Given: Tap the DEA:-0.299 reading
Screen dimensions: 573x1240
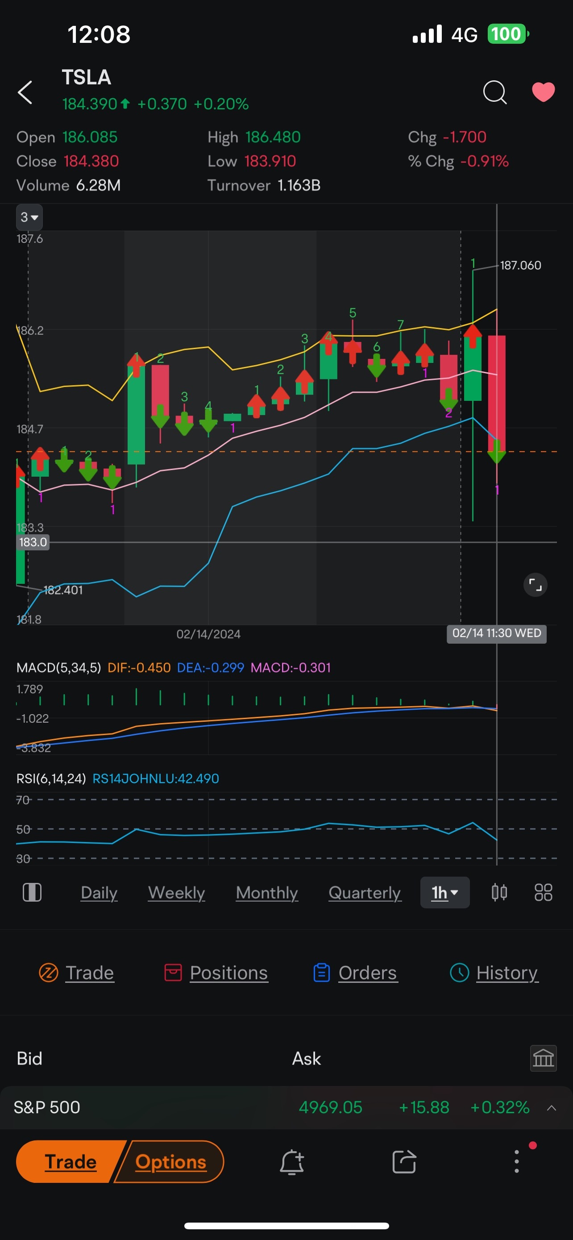Looking at the screenshot, I should [210, 668].
